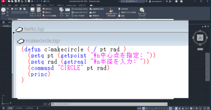Click the ViewCube north (北) direction label
The image size is (211, 110).
[200, 31]
